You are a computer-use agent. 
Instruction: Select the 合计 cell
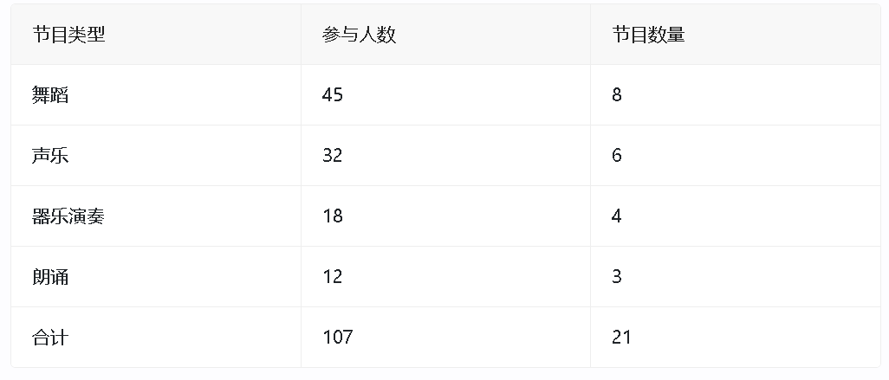(x=50, y=338)
